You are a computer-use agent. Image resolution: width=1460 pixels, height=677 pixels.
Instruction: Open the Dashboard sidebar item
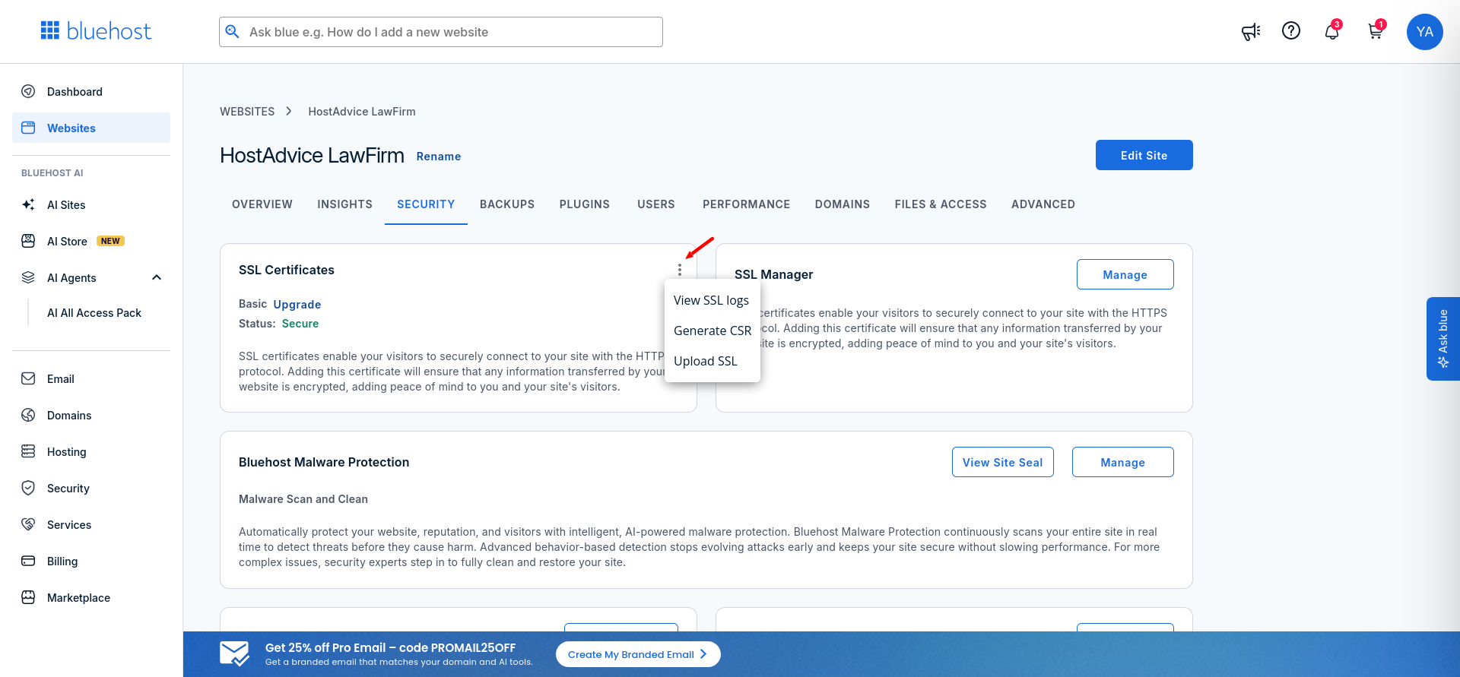91,91
